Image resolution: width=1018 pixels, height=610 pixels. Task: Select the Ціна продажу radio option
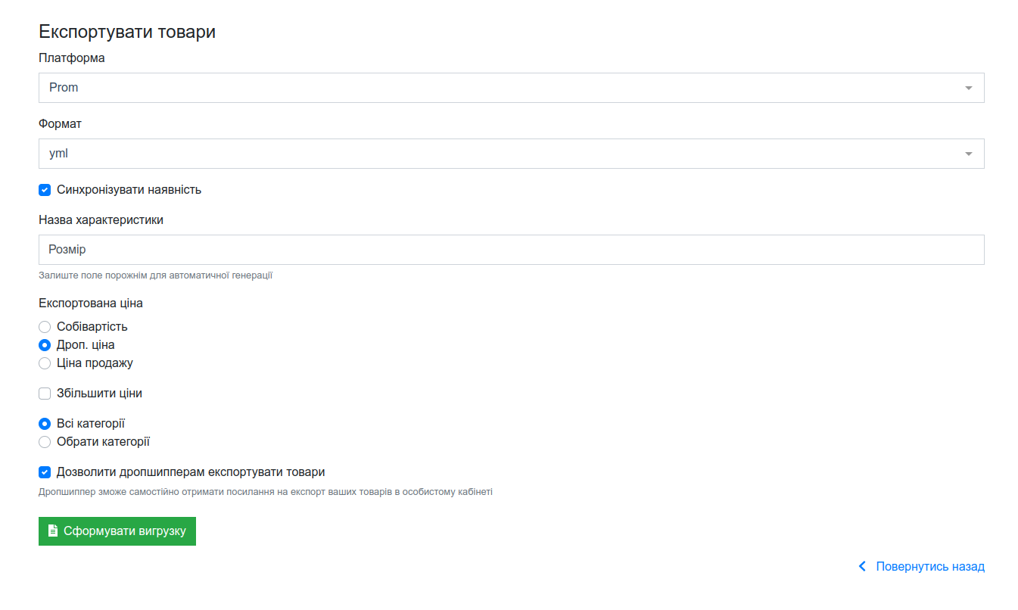(x=45, y=363)
